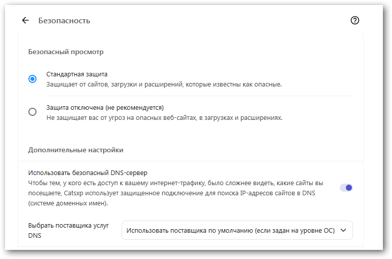
Task: Click the Чтобы тем, у кого есть доступ text line
Action: (175, 183)
